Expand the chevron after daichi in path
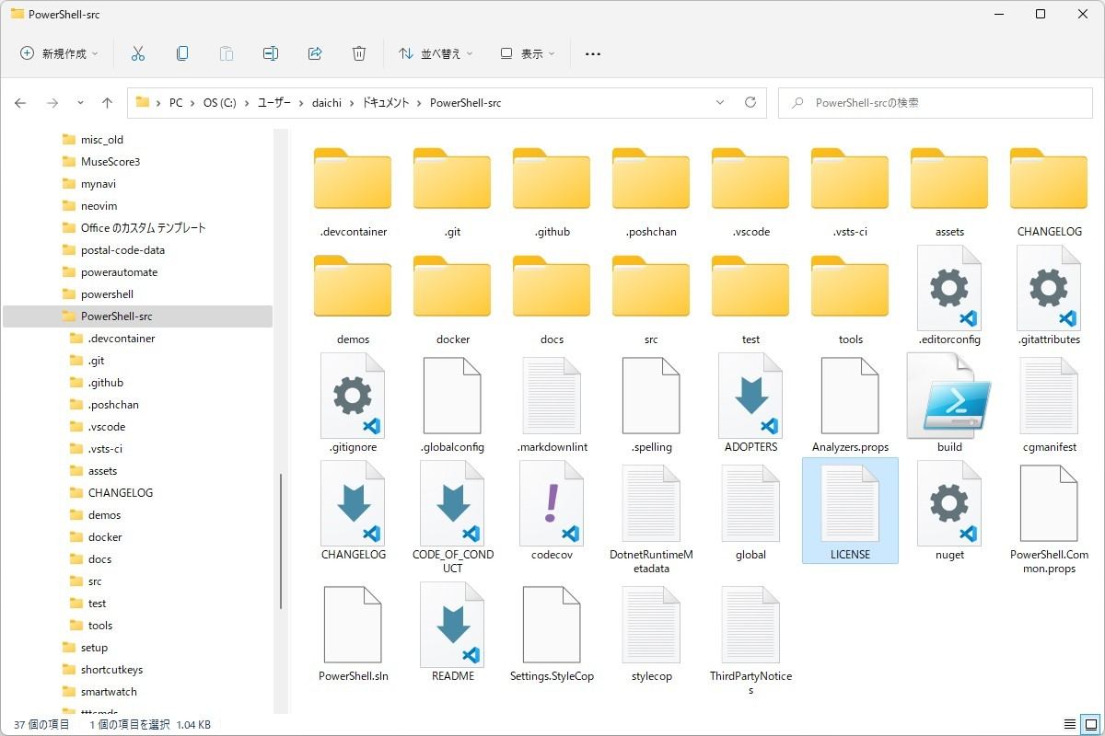 tap(352, 103)
